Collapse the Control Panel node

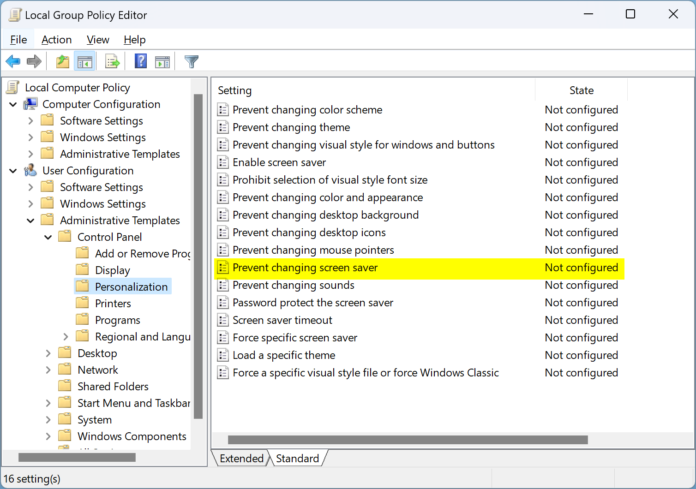point(48,238)
